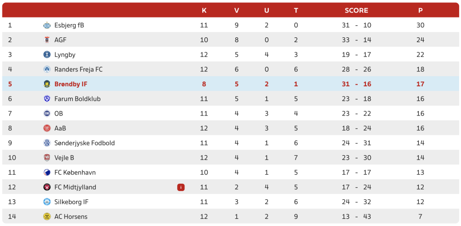Image resolution: width=461 pixels, height=226 pixels.
Task: Click the Lyngby club logo
Action: point(47,55)
